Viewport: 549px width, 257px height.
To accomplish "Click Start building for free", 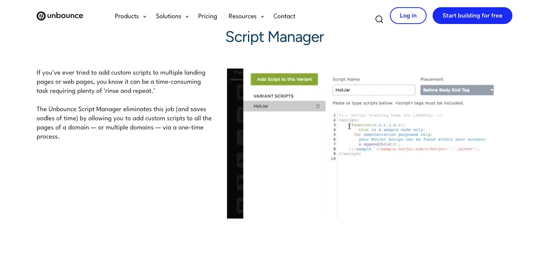I will coord(472,16).
